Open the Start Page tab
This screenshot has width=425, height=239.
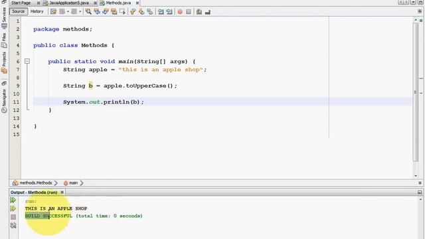[x=21, y=3]
